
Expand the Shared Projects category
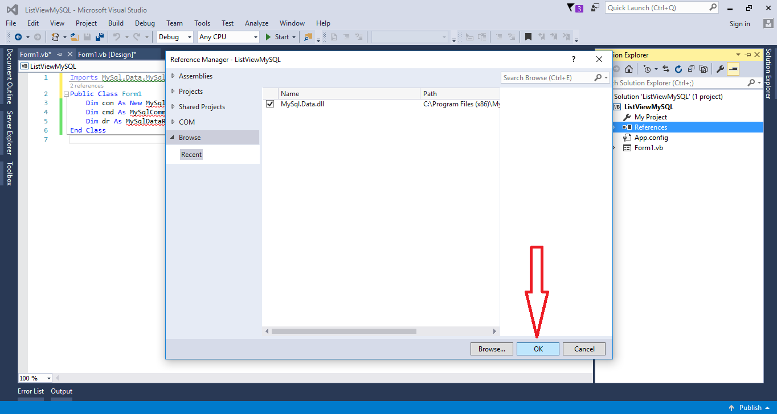pos(173,106)
